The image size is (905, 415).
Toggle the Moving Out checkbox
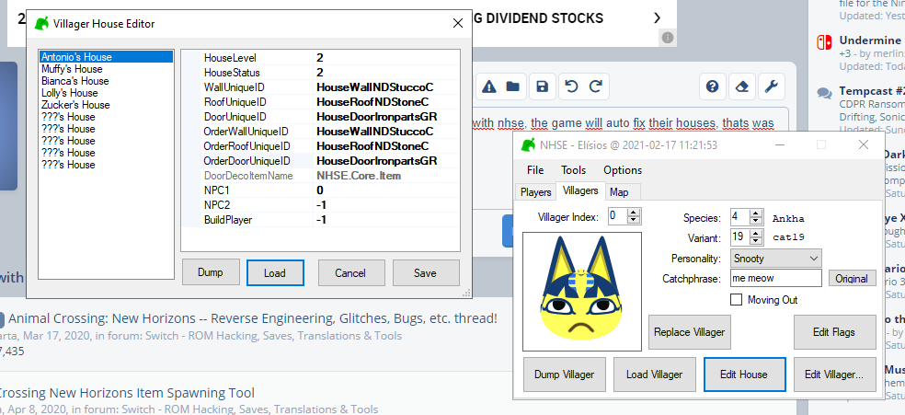click(736, 300)
